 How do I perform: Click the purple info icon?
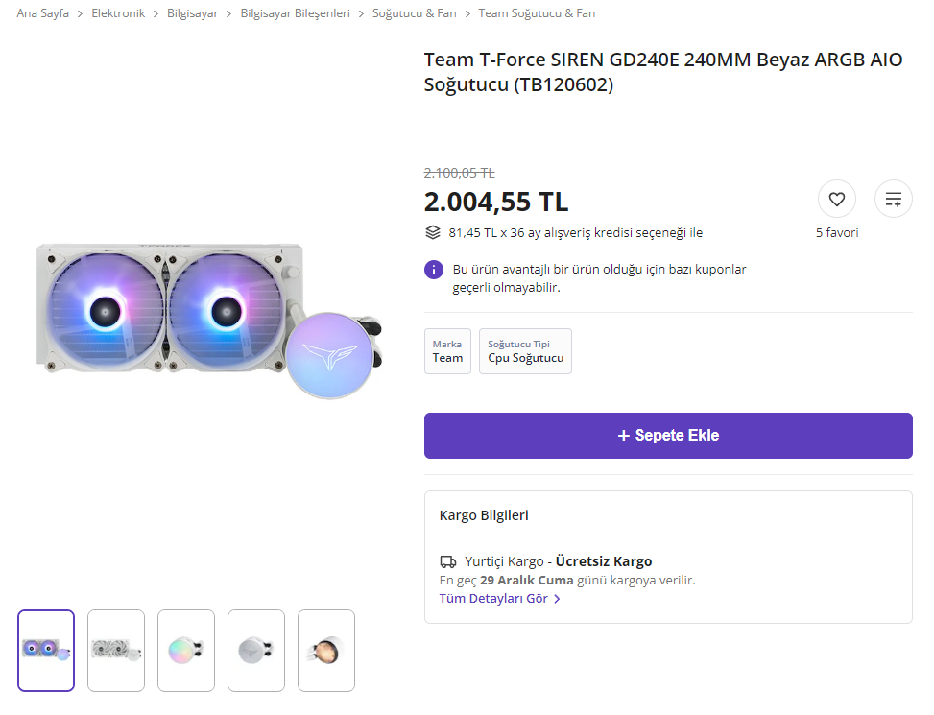[x=434, y=270]
